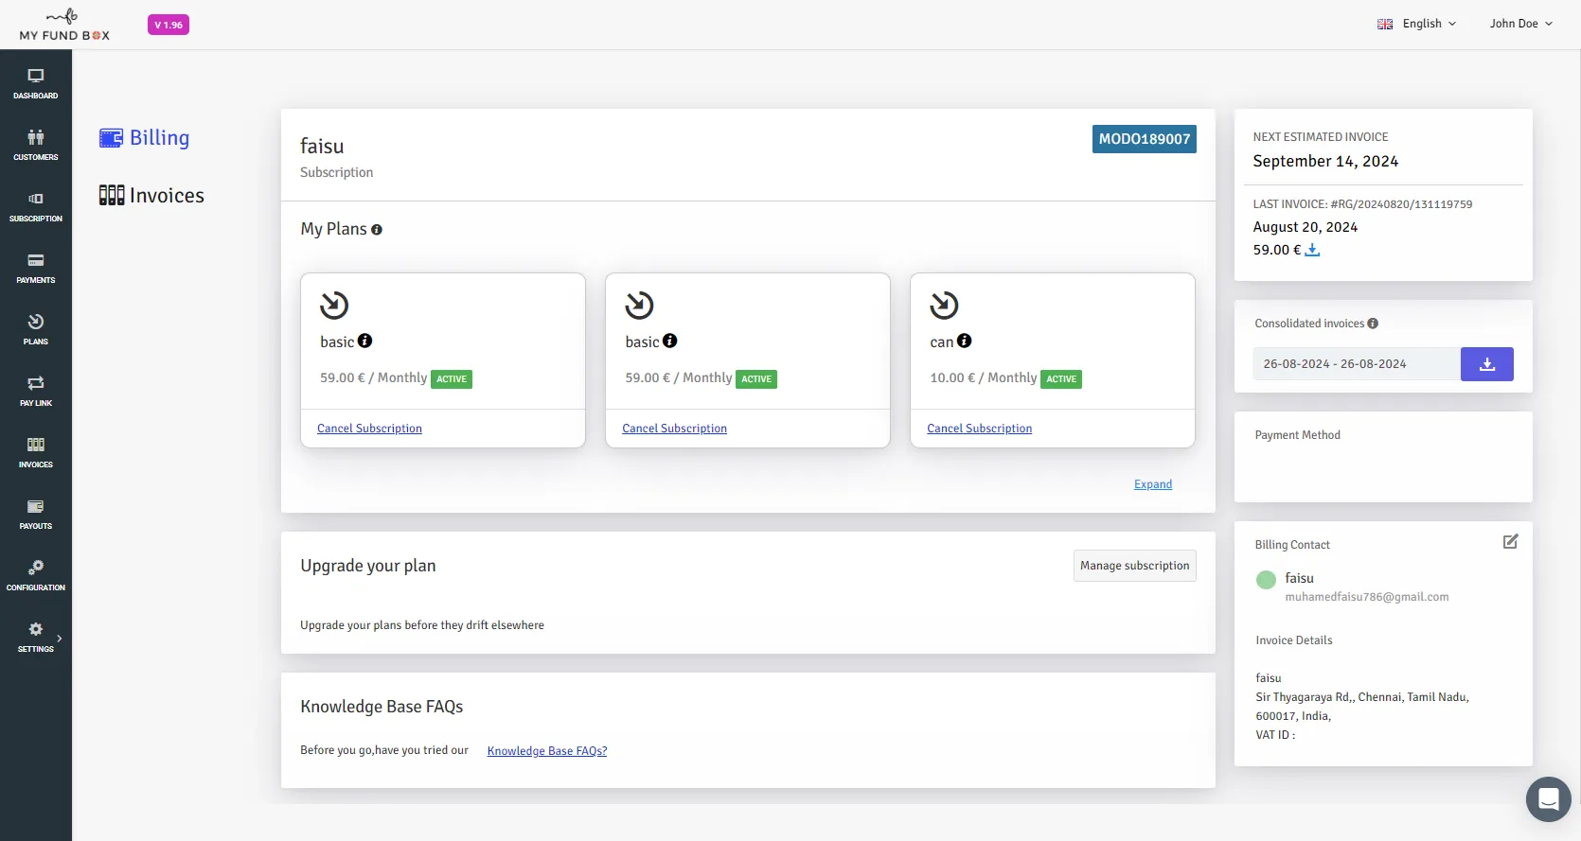Download the last invoice of 59.00 €
Screen dimensions: 1581x841
click(1312, 250)
